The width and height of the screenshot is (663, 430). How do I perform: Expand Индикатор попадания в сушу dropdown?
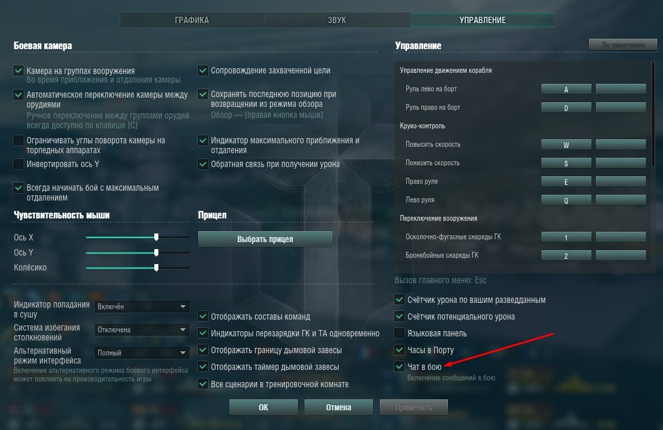point(142,306)
